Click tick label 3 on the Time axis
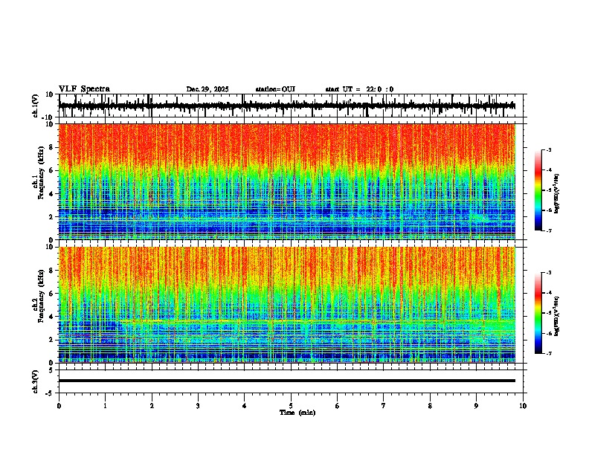Screen dimensions: 589x455 pyautogui.click(x=198, y=406)
